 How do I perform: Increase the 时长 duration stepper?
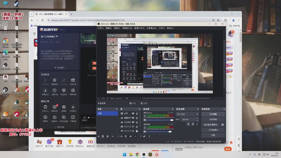tap(197, 118)
